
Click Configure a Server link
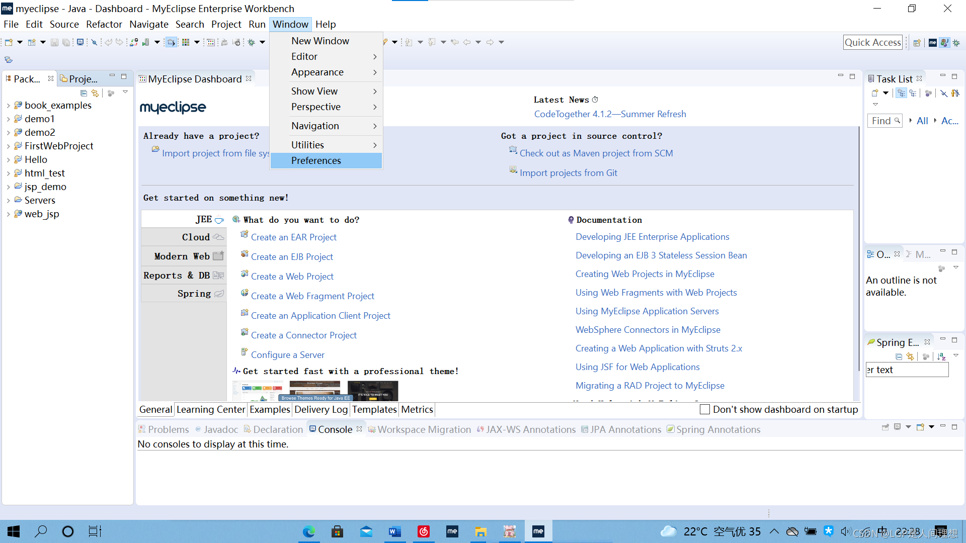(x=287, y=355)
